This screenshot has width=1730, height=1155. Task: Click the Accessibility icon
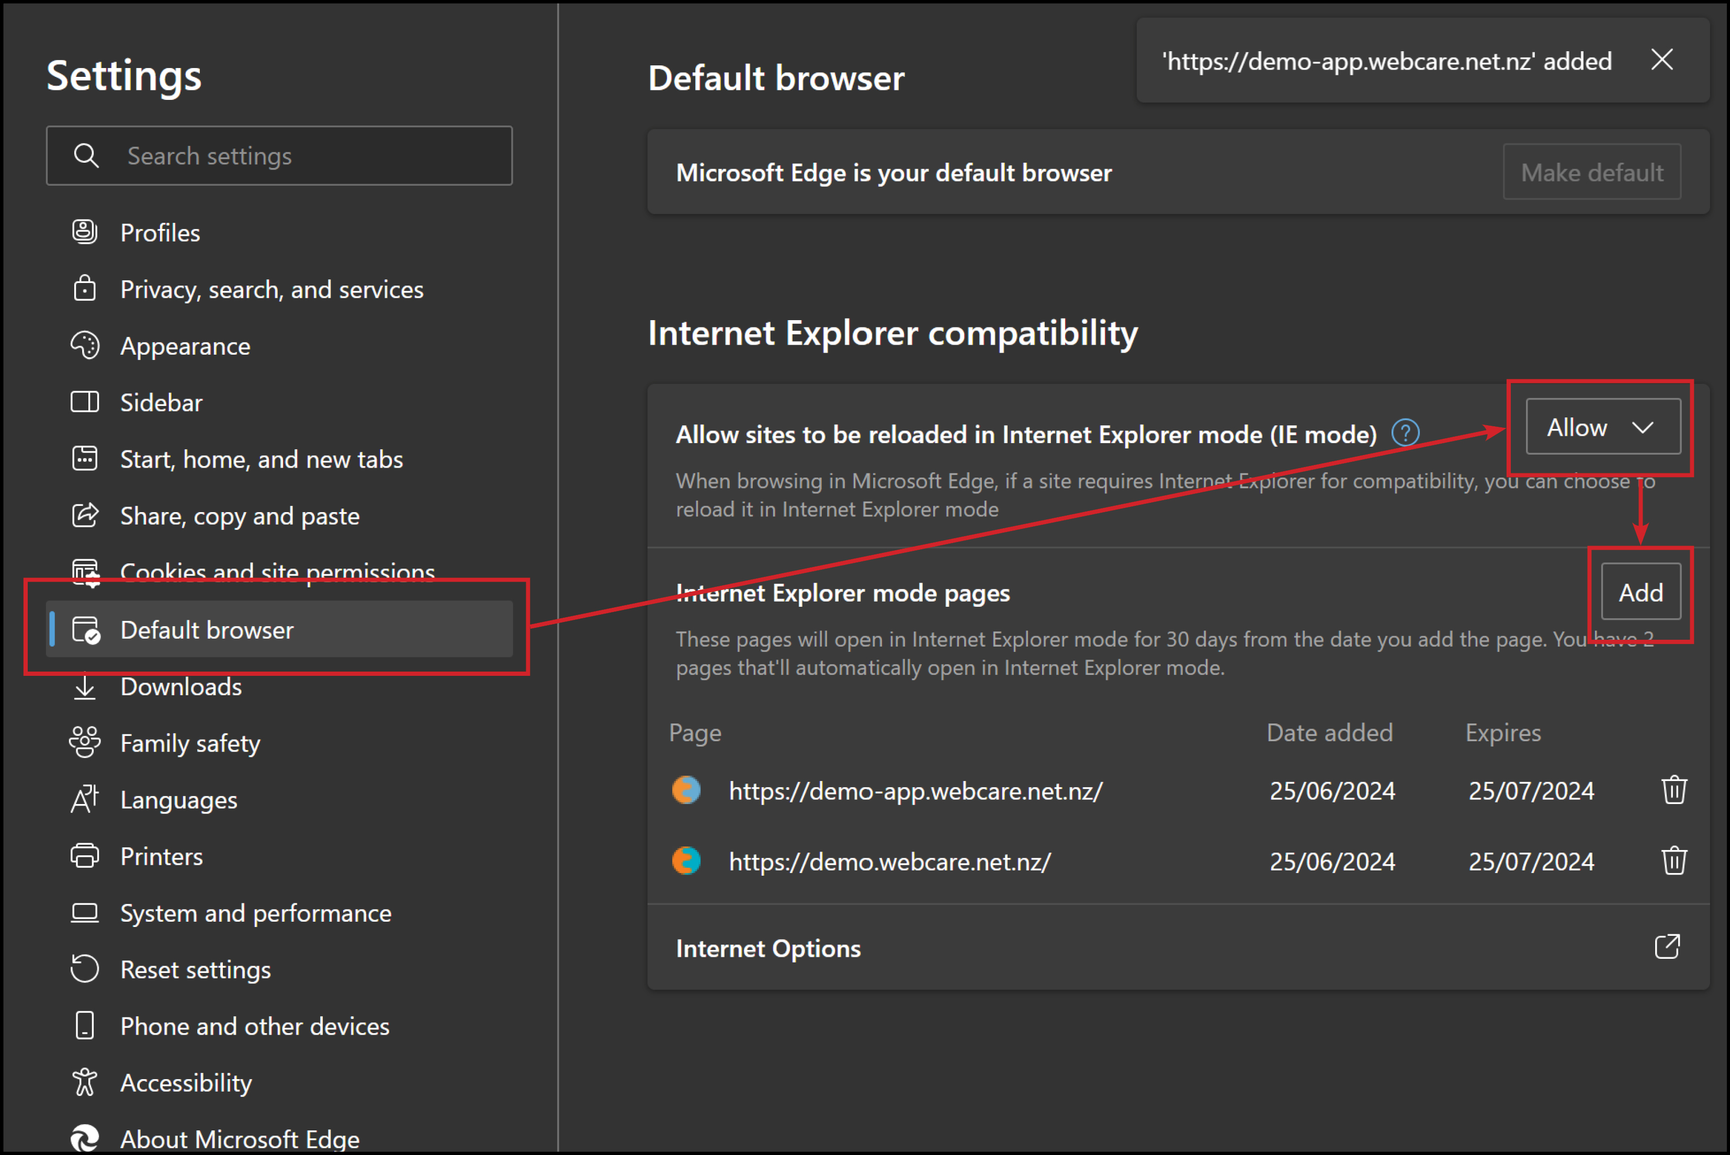(x=85, y=1083)
